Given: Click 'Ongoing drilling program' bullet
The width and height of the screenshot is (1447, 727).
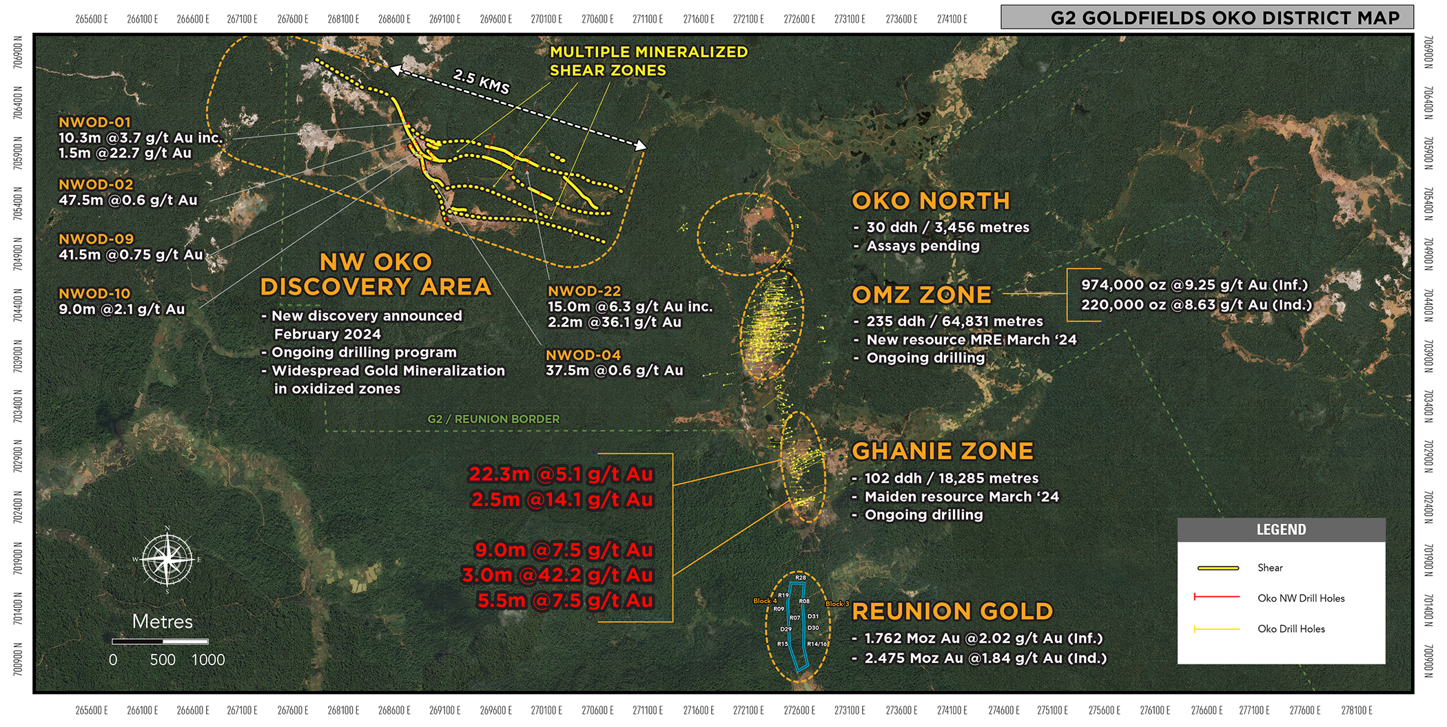Looking at the screenshot, I should click(x=358, y=352).
